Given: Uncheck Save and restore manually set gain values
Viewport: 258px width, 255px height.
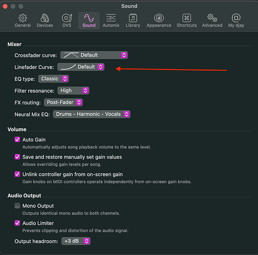Looking at the screenshot, I should (x=17, y=157).
